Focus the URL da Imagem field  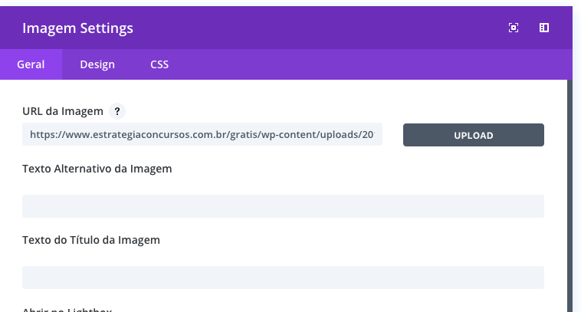coord(202,134)
